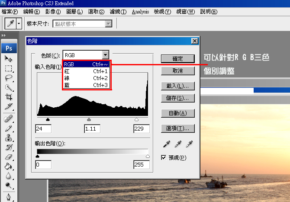Screen dimensions: 290x202
Task: Choose 紅 channel in the list
Action: pos(86,71)
